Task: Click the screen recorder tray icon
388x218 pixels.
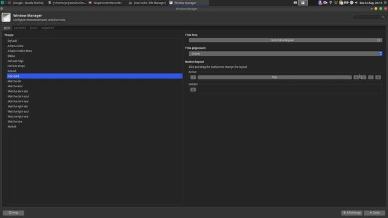Action: point(326,2)
